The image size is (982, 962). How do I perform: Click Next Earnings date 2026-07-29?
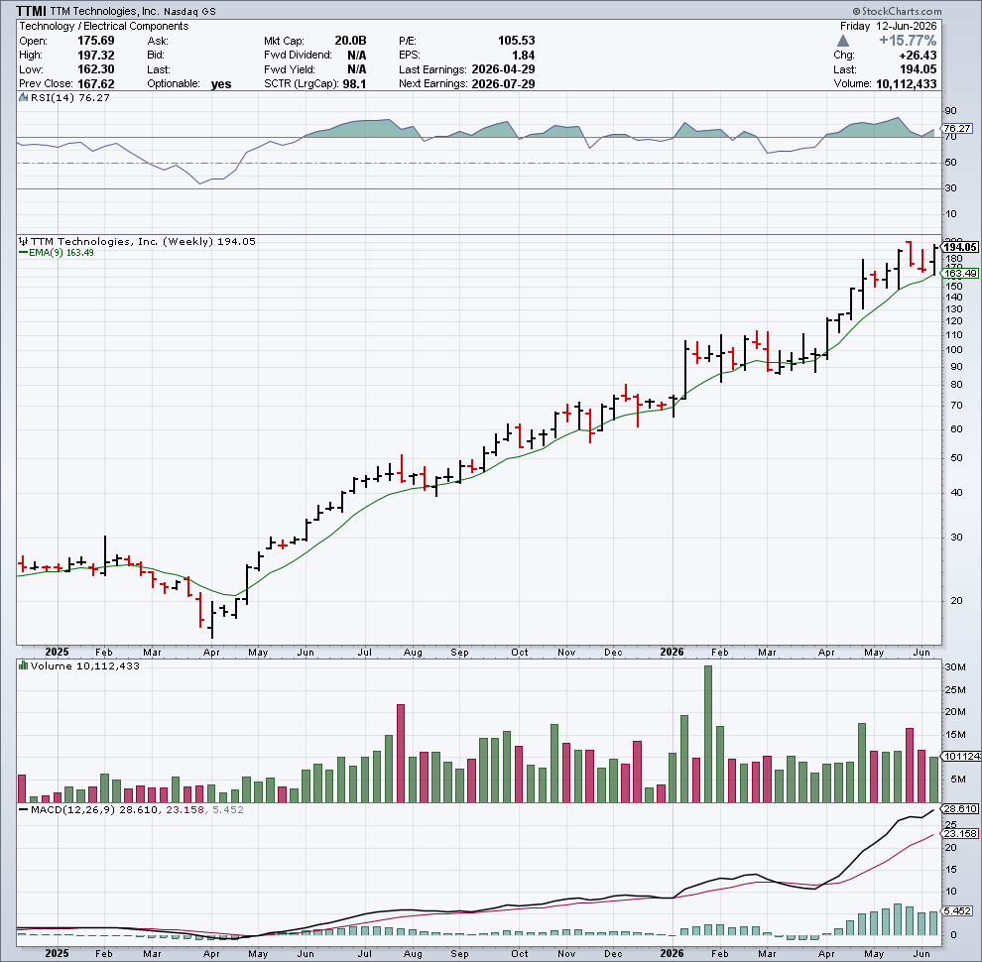pyautogui.click(x=503, y=84)
